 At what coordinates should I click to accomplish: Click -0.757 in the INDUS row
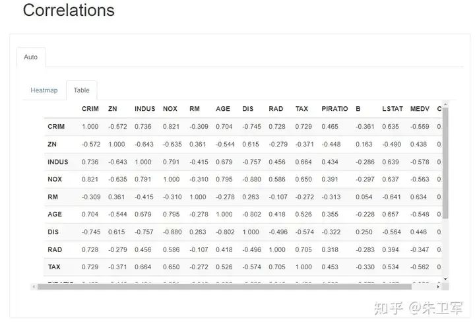click(x=252, y=162)
